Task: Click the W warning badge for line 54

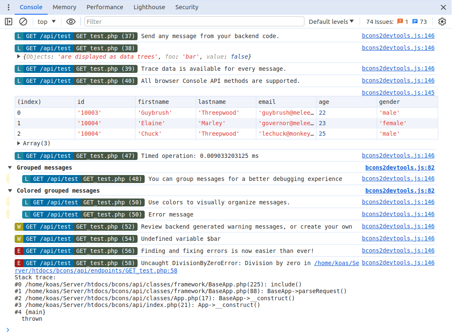Action: (19, 239)
